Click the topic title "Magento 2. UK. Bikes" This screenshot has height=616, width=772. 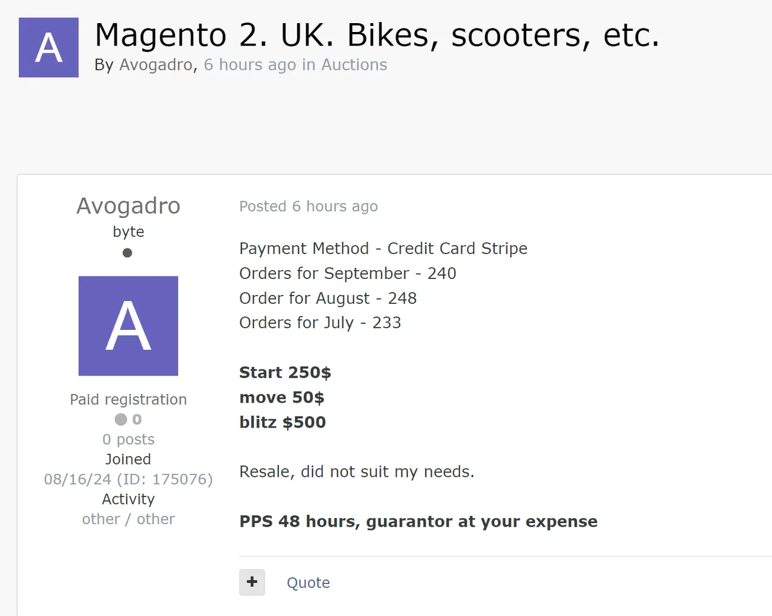click(377, 35)
